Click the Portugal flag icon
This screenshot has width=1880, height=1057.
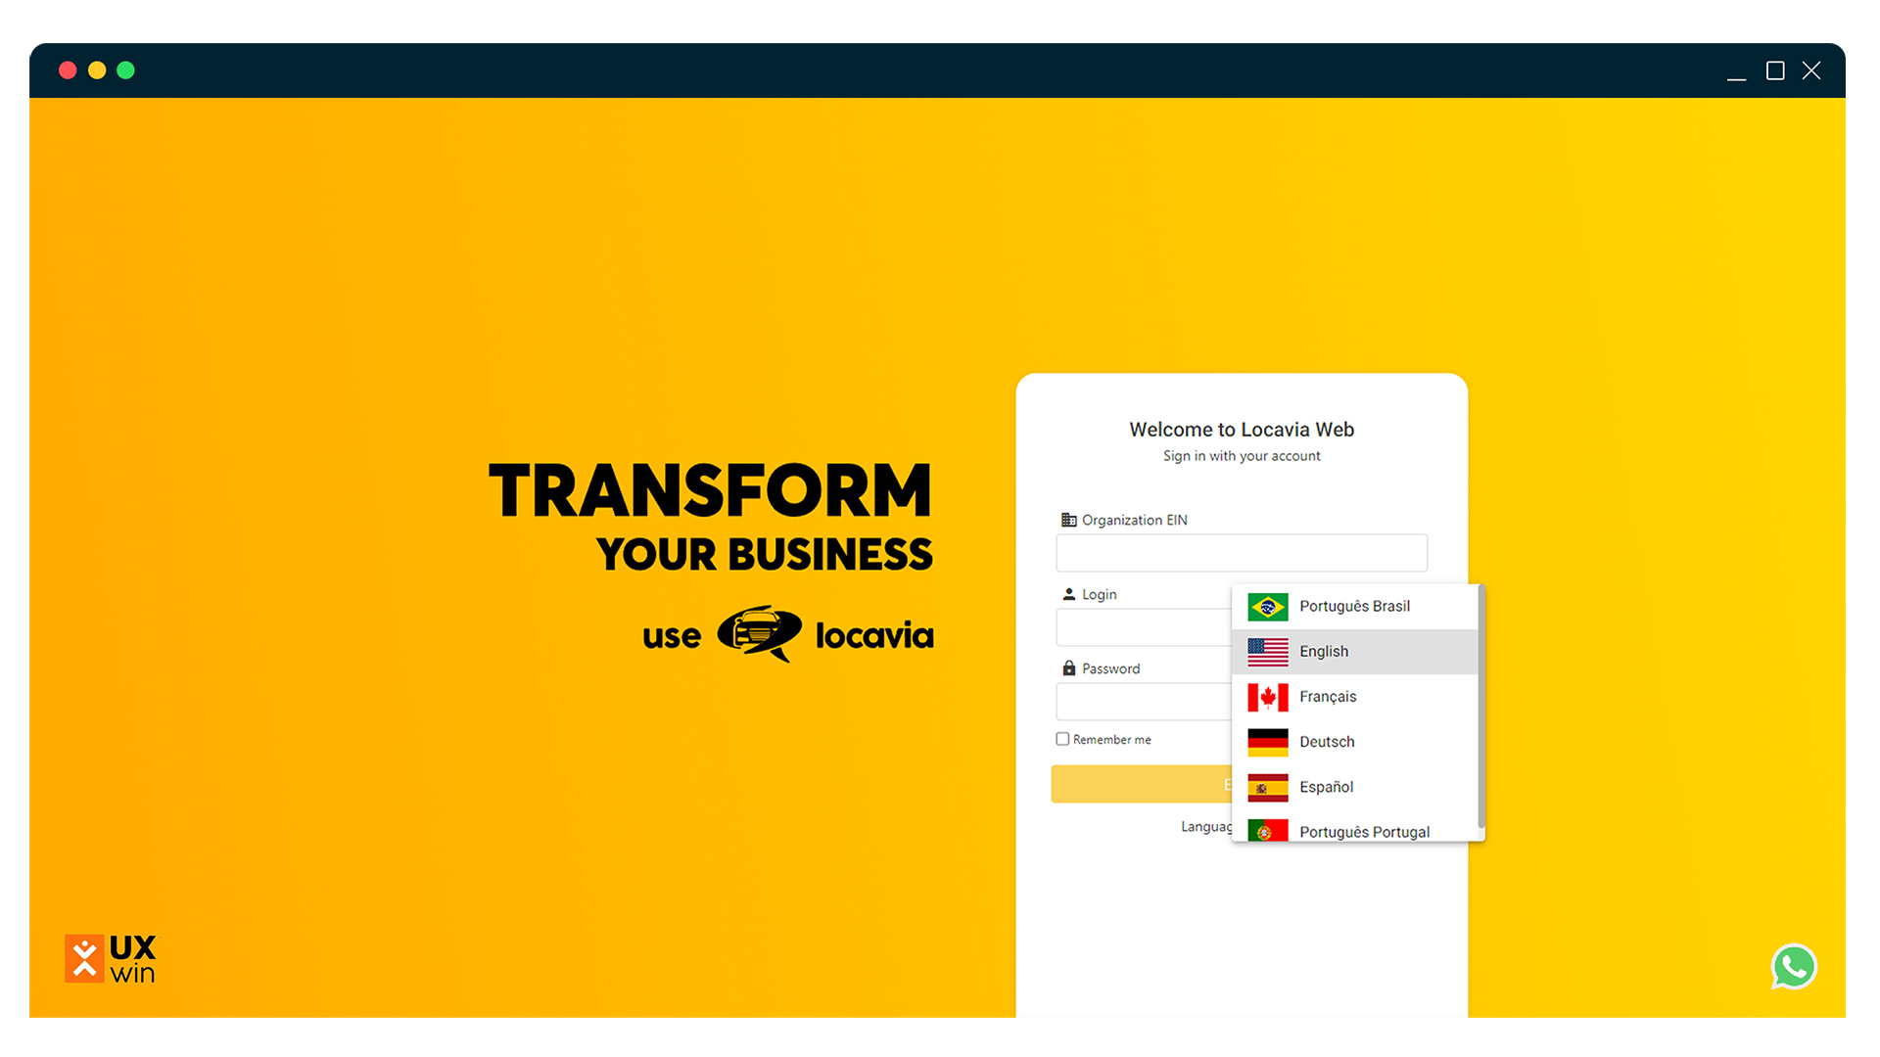tap(1267, 830)
